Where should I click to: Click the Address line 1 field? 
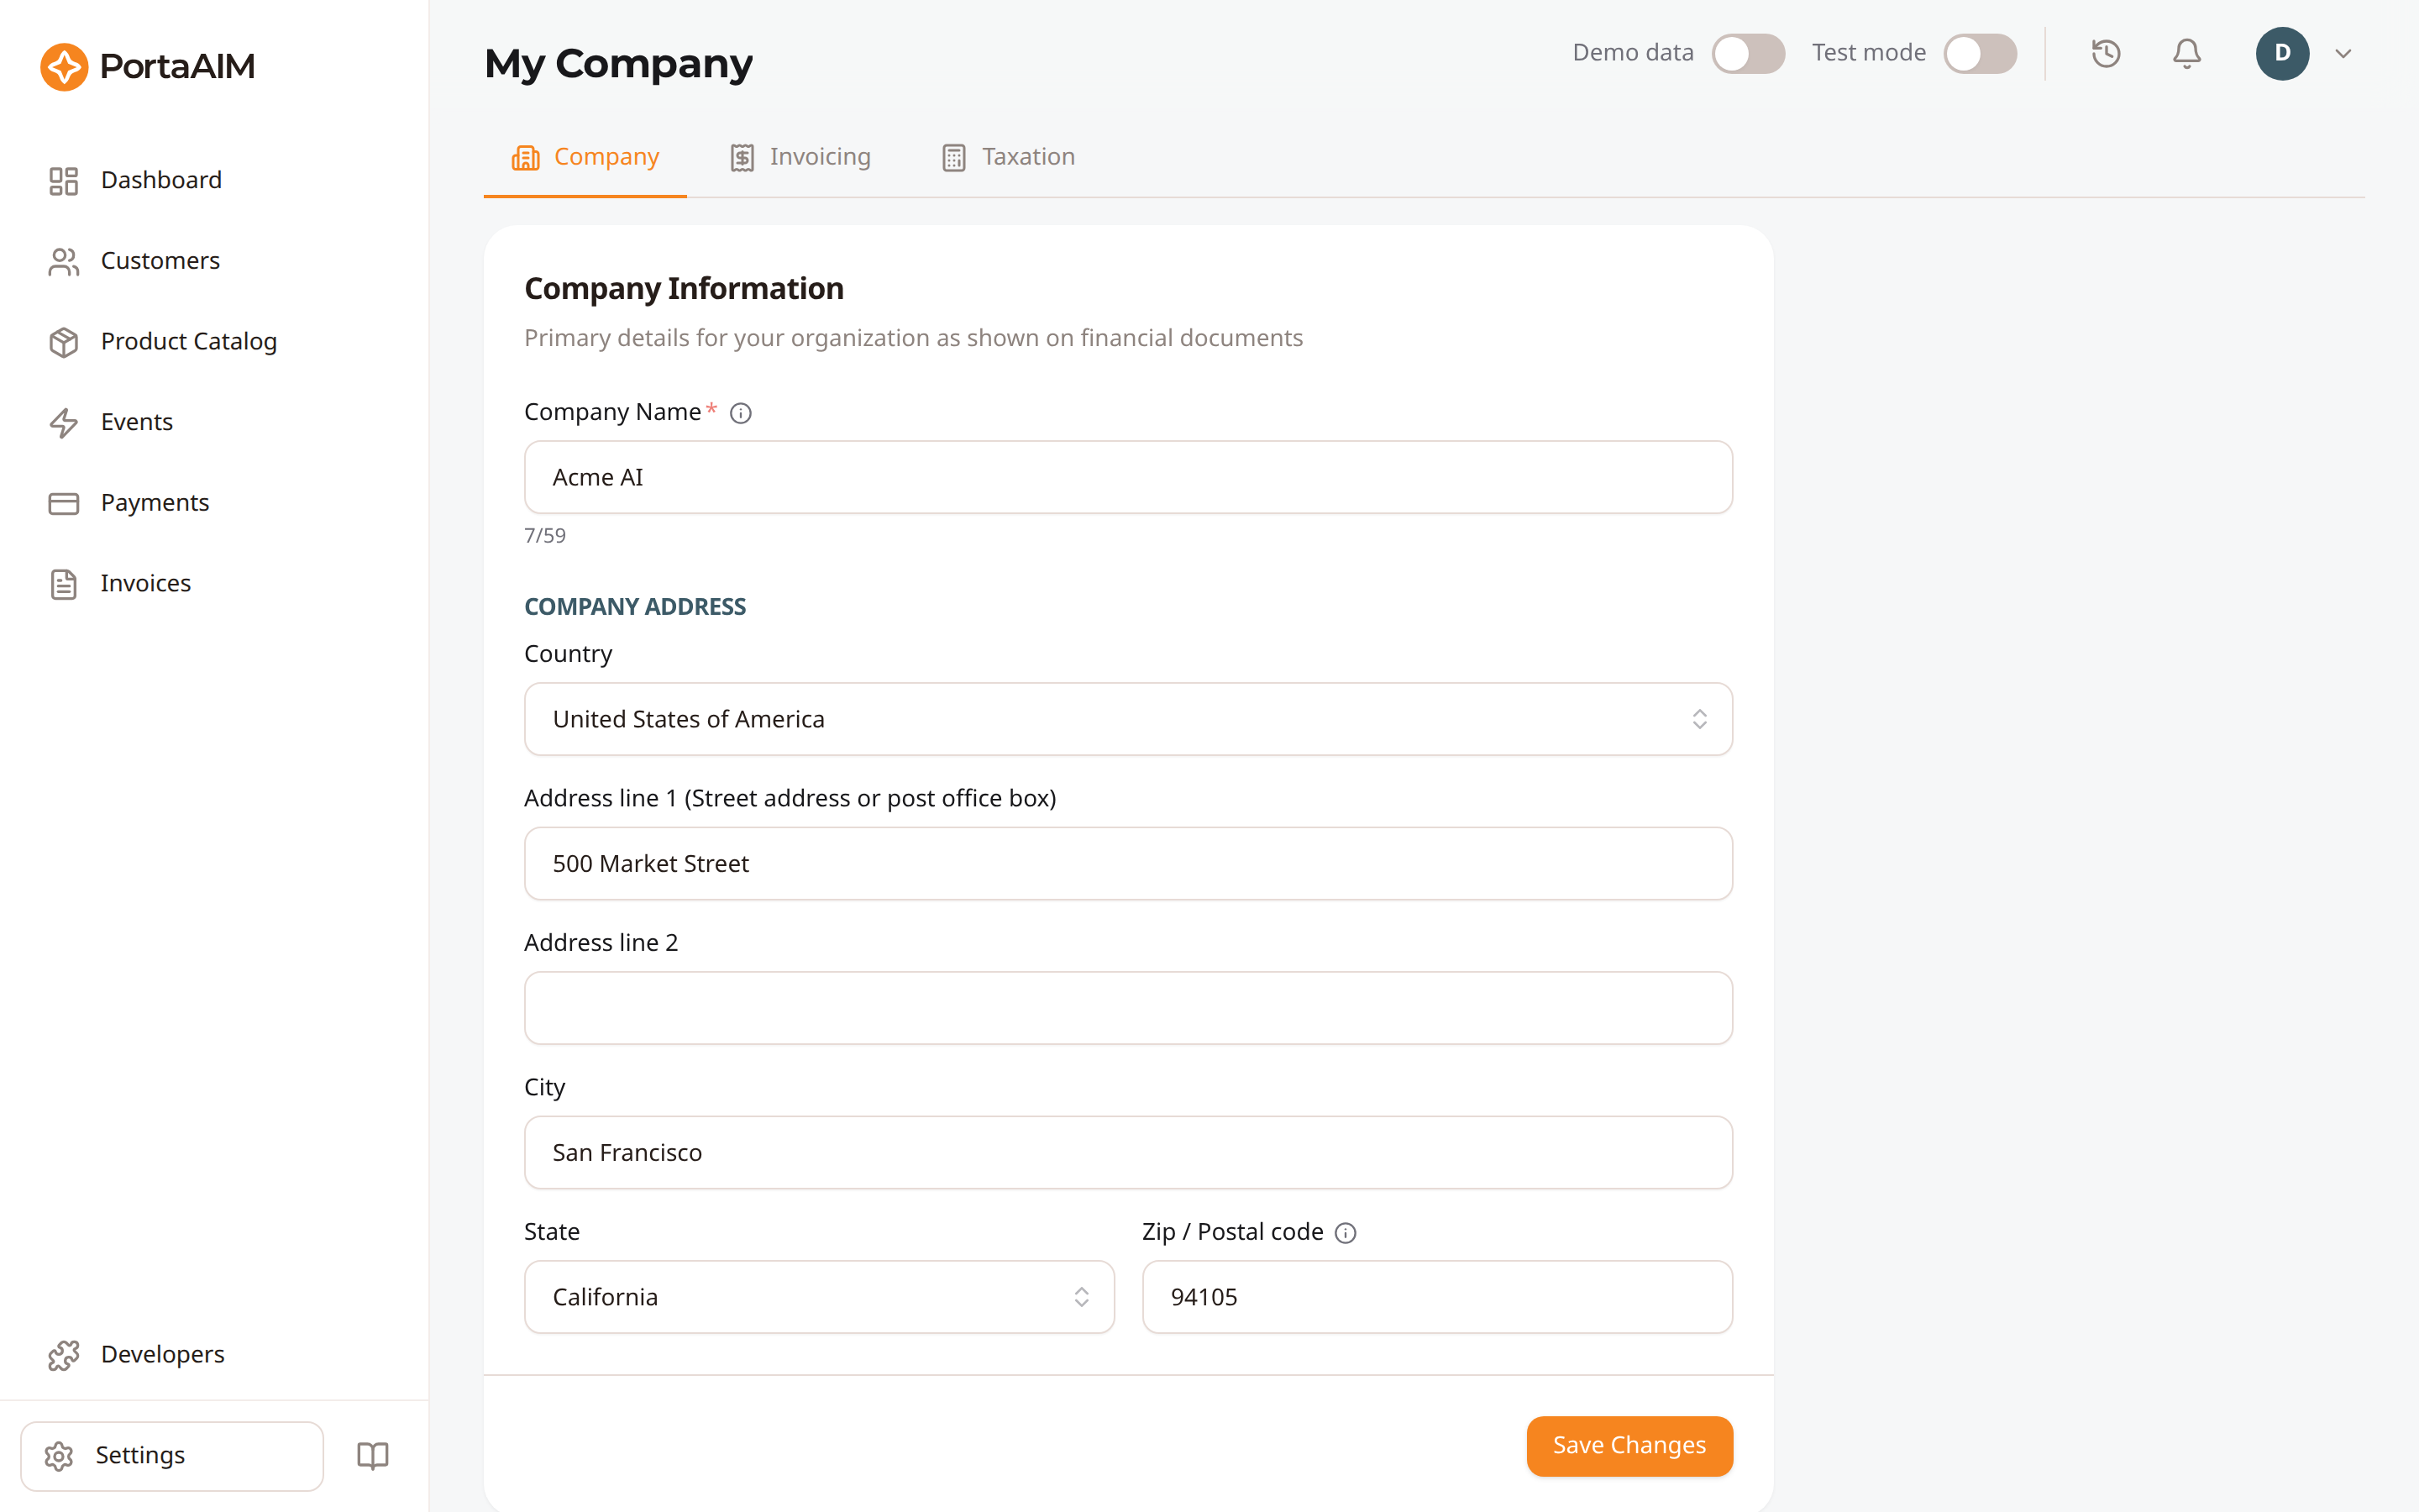pyautogui.click(x=1129, y=864)
